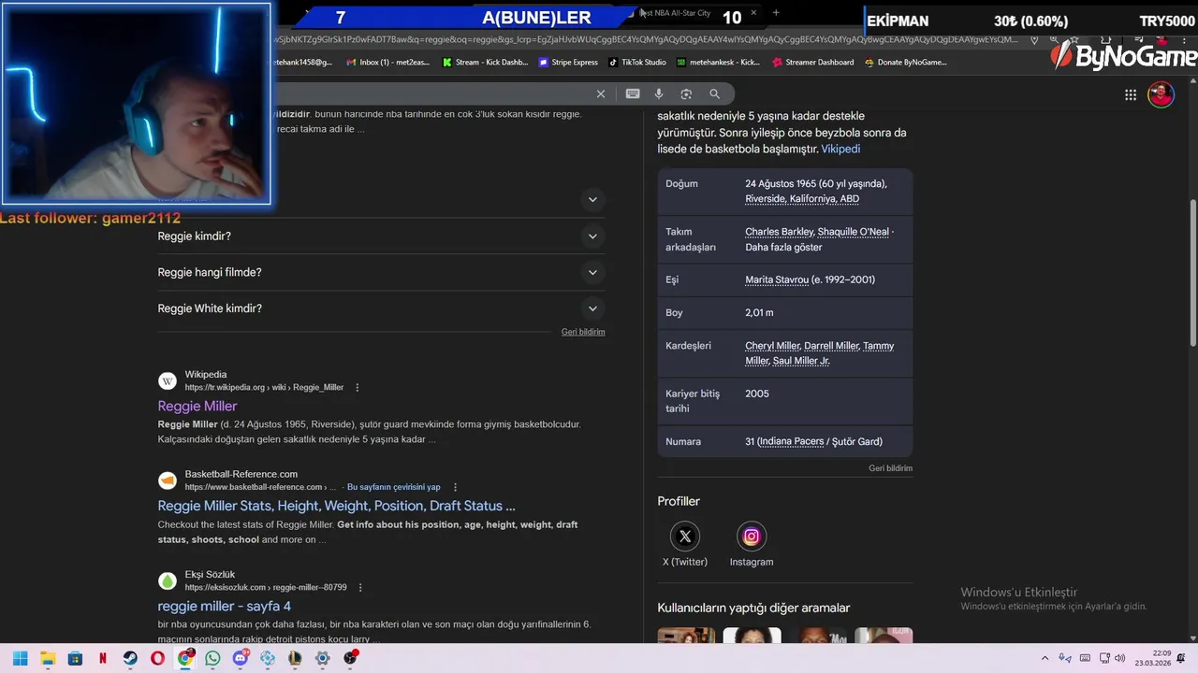Switch to WhatsApp on the taskbar
The image size is (1198, 673).
[212, 658]
